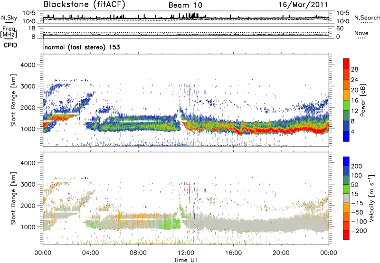This screenshot has width=380, height=263.
Task: Click the '04:00' time axis label
Action: [90, 253]
